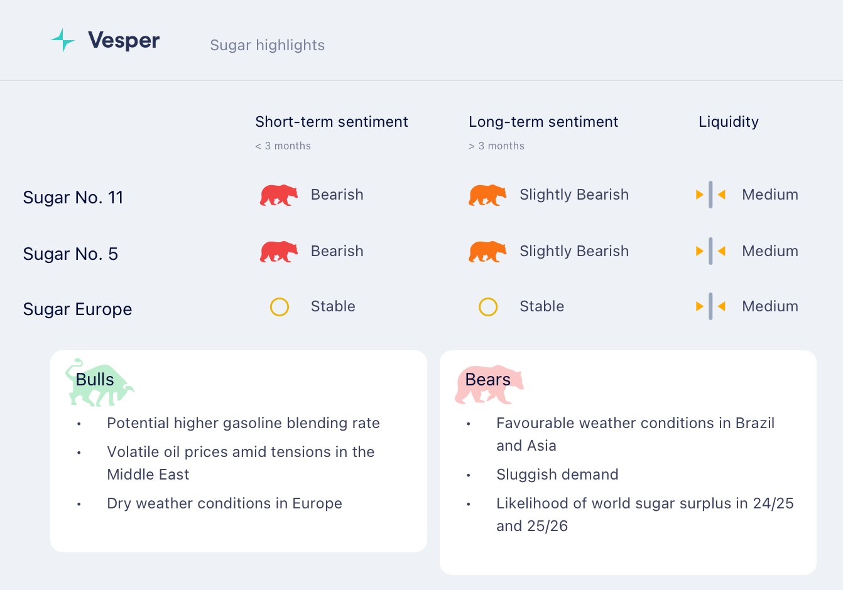Click the Liquidity column header
The image size is (843, 590).
[x=729, y=122]
